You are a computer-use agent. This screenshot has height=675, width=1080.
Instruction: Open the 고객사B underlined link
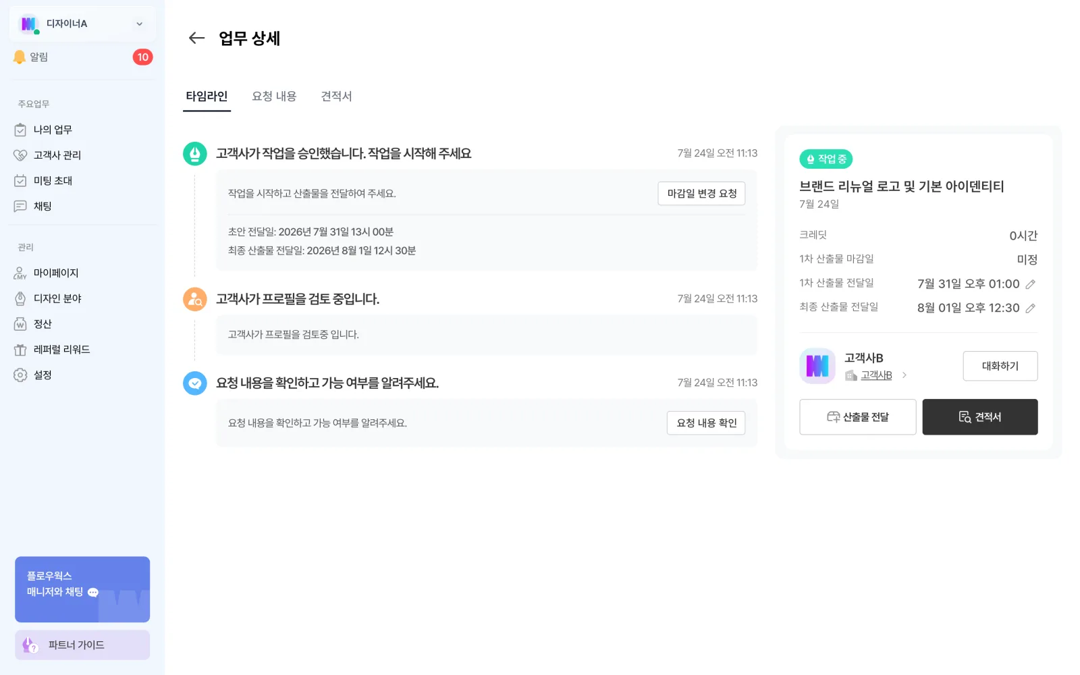876,375
